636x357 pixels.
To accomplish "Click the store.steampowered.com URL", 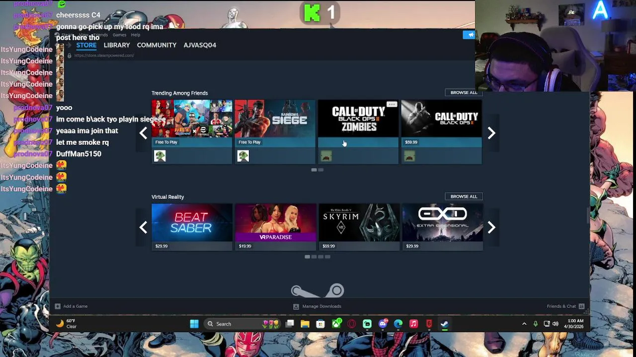I will (104, 56).
